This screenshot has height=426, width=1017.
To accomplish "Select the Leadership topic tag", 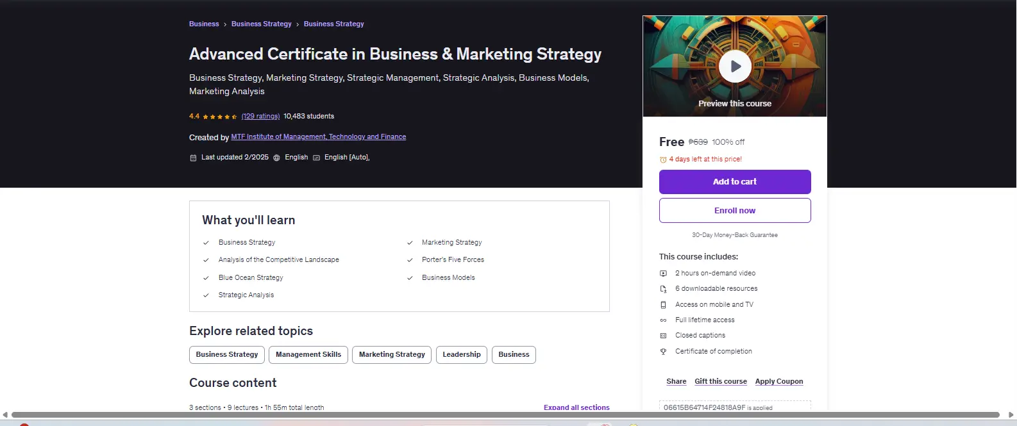I will click(x=462, y=355).
